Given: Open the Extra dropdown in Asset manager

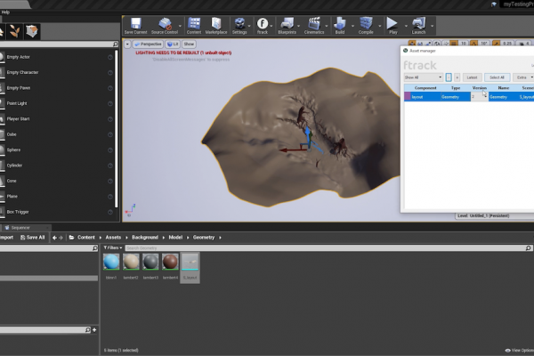Looking at the screenshot, I should pyautogui.click(x=523, y=77).
